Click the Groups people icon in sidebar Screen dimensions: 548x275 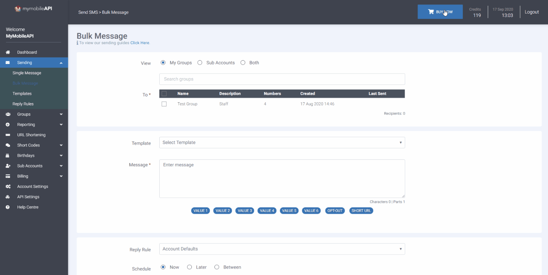click(x=8, y=114)
